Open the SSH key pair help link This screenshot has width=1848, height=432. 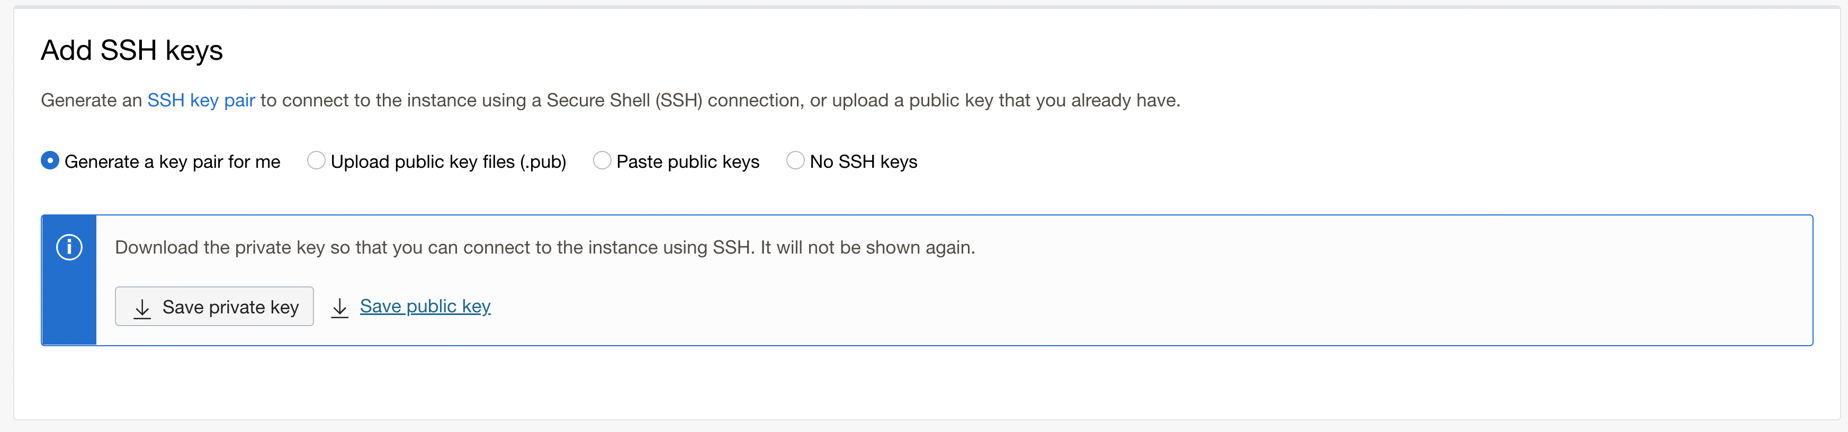(x=201, y=101)
